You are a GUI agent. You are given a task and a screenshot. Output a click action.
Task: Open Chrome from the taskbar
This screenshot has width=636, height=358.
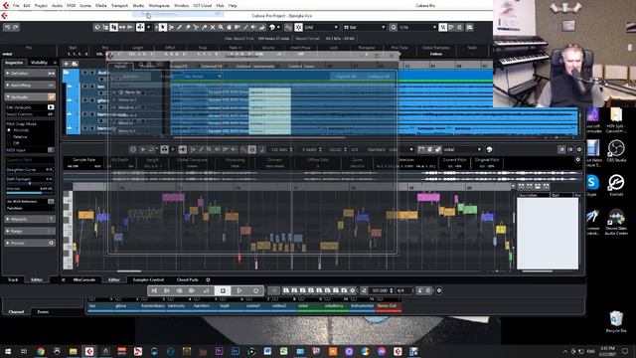coord(41,351)
